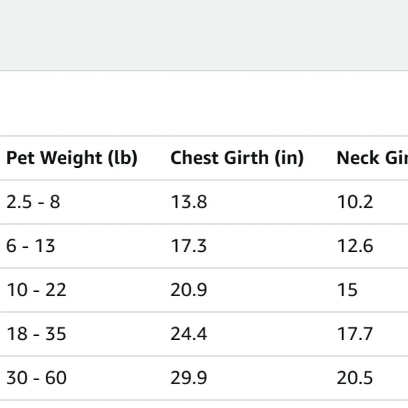Image resolution: width=408 pixels, height=408 pixels.
Task: Click neck girth value 20.5
Action: point(355,378)
